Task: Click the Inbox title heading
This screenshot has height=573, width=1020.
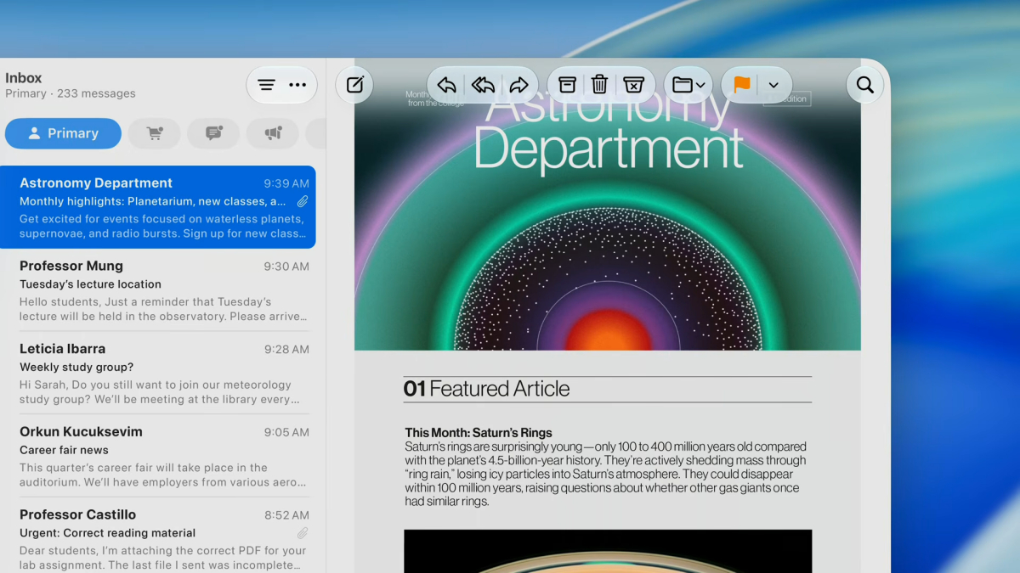Action: [24, 77]
